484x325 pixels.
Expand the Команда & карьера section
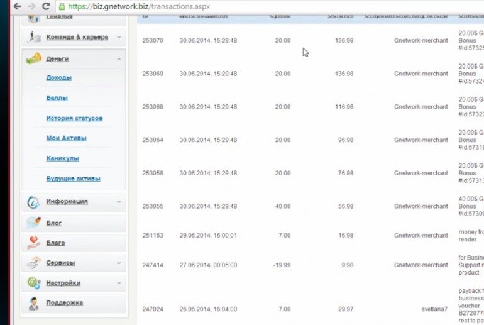[x=118, y=38]
